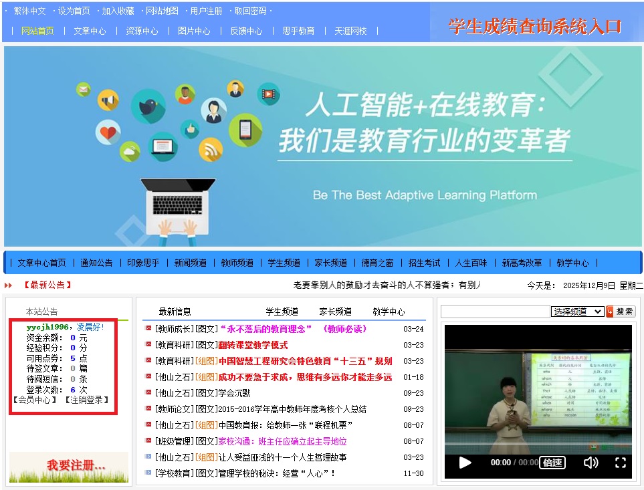Open 学生成绩查询系统入口 banner link
The image size is (644, 490).
[535, 27]
